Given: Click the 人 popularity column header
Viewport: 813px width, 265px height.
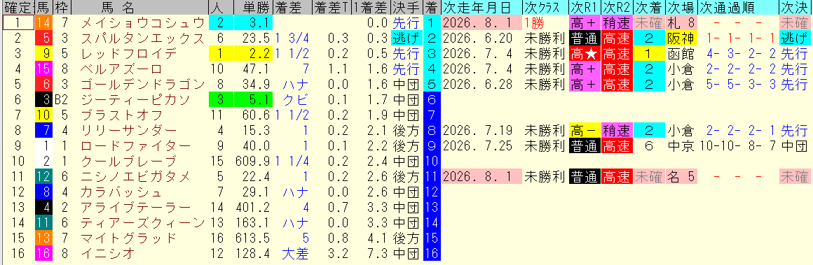Looking at the screenshot, I should point(221,7).
